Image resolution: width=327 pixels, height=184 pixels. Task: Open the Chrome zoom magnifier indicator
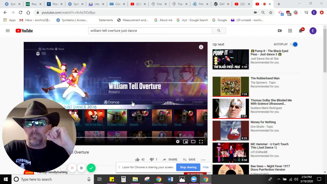(263, 13)
